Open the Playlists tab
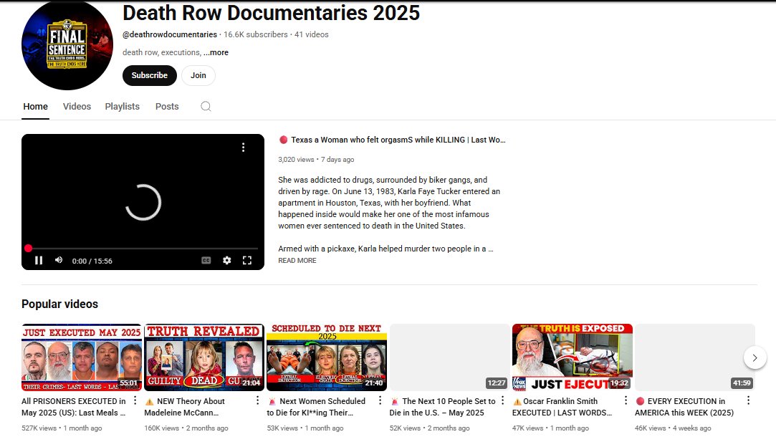The image size is (776, 447). tap(123, 107)
